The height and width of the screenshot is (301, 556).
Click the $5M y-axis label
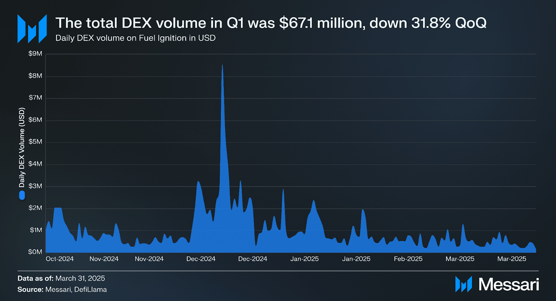(x=35, y=142)
